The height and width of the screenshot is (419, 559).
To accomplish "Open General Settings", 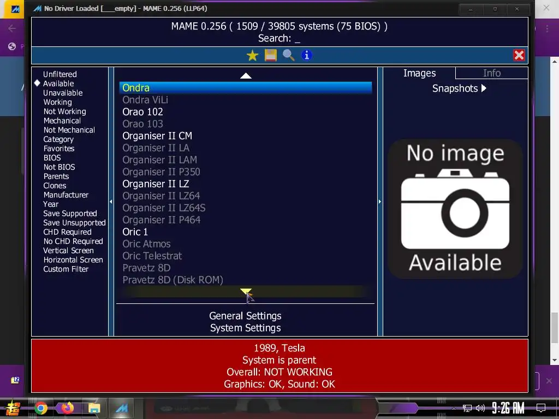I will (x=245, y=316).
